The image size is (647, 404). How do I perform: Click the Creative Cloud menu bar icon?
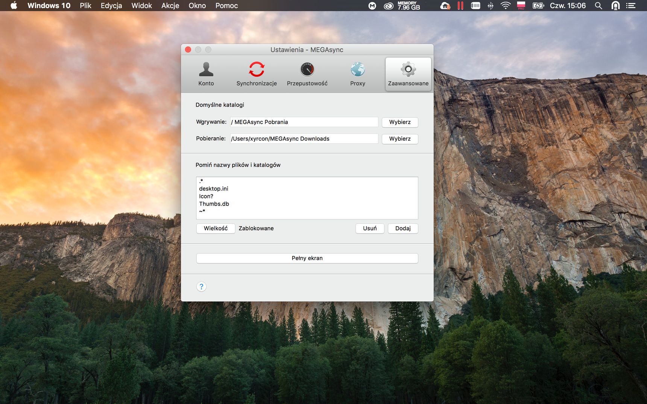[389, 6]
